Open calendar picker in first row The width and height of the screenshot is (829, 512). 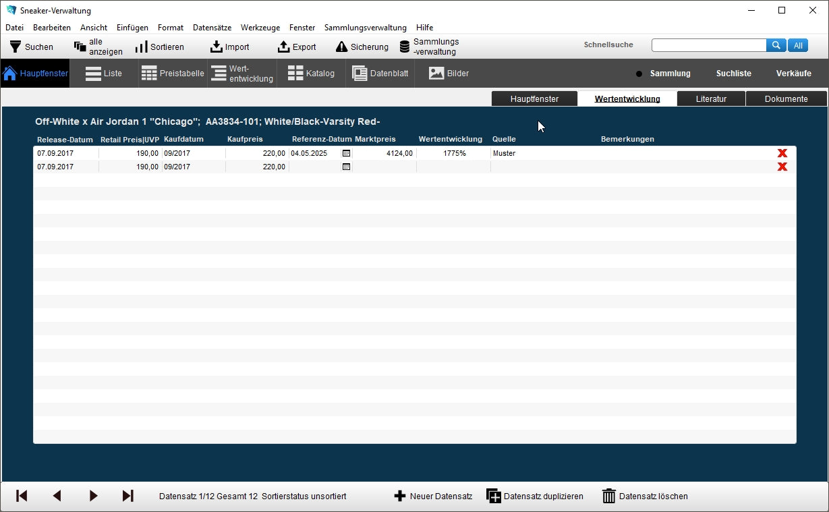point(346,153)
